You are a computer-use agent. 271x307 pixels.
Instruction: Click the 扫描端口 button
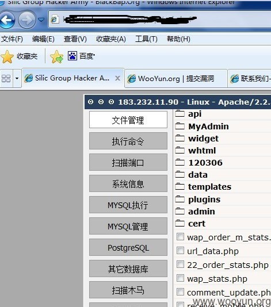[x=128, y=162]
